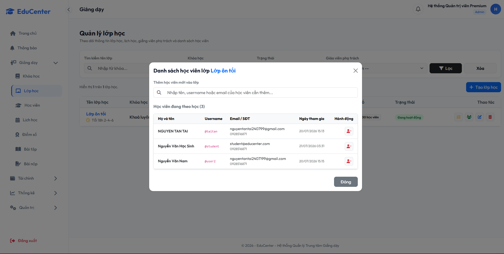Viewport: 504px width, 254px height.
Task: Open the notifications bell icon
Action: tap(418, 9)
